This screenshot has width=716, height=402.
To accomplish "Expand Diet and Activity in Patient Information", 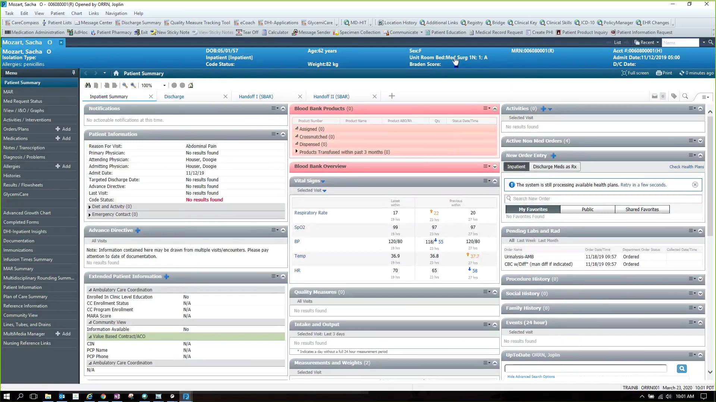I will tap(89, 207).
